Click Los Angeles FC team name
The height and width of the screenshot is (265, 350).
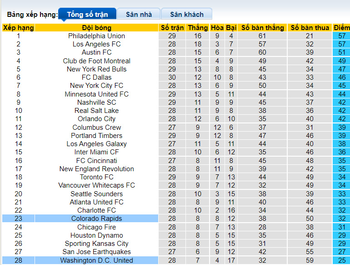coord(96,44)
